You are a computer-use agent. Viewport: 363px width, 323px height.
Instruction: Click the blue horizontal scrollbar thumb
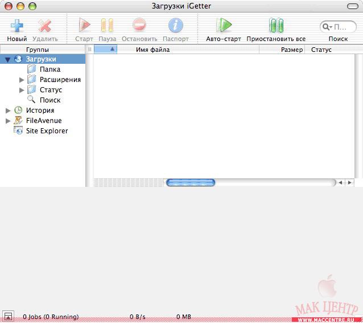[x=191, y=183]
